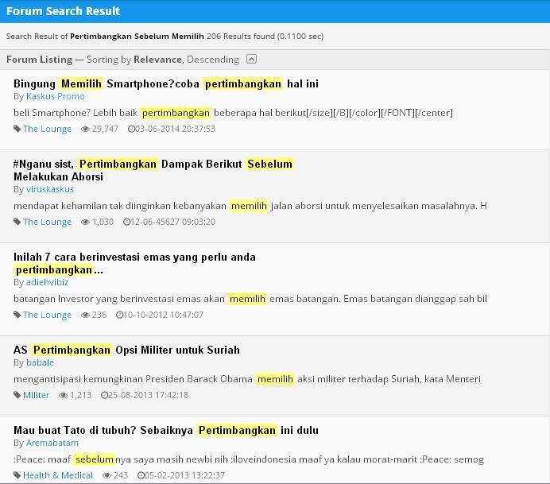Open thread 'Inilah 7 cara berinvestasi emas'
The image size is (550, 484).
134,263
